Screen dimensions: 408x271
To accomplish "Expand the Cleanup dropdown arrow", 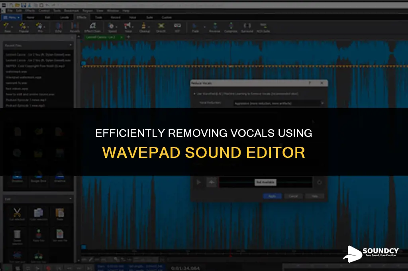I will (x=149, y=27).
